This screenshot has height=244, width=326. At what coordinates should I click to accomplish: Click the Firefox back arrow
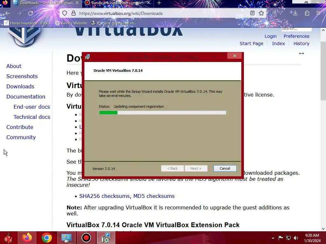pos(8,13)
